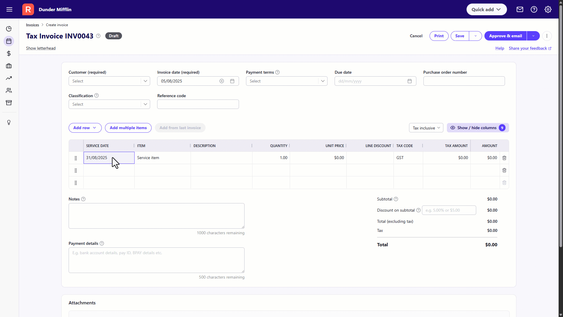Screen dimensions: 563x317
Task: Expand the Save options arrow
Action: point(475,36)
